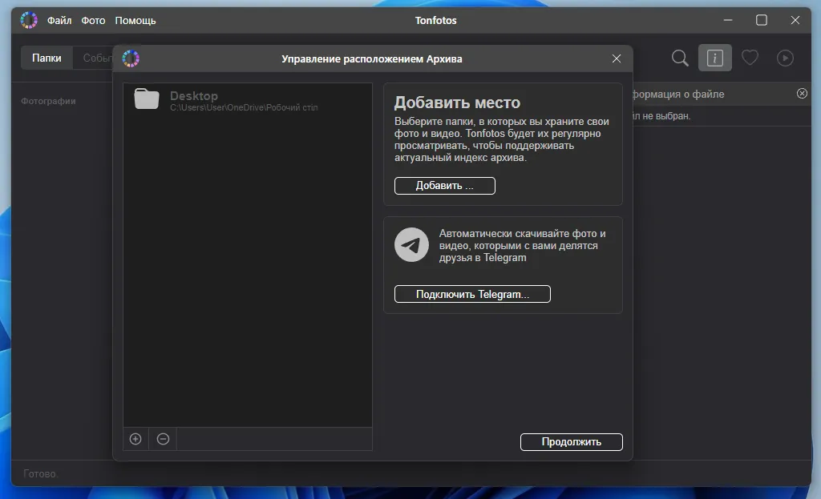Click the minus icon to remove location

[163, 439]
